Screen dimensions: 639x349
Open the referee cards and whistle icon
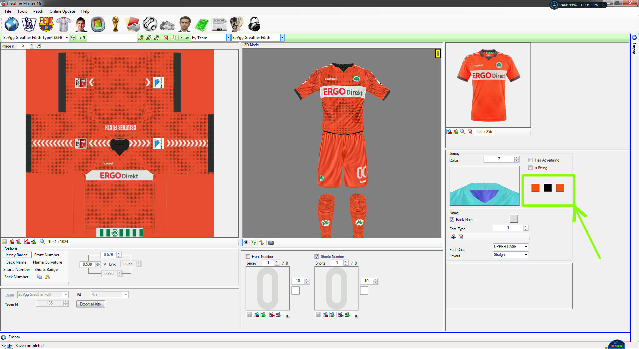[133, 24]
